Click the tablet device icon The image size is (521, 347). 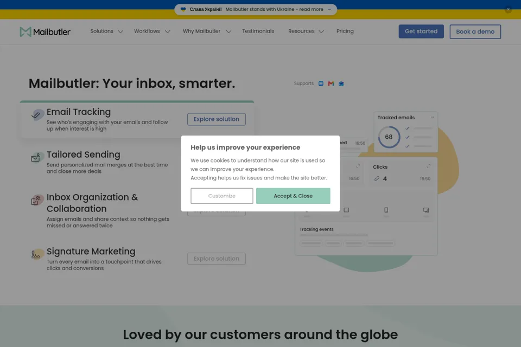click(346, 210)
